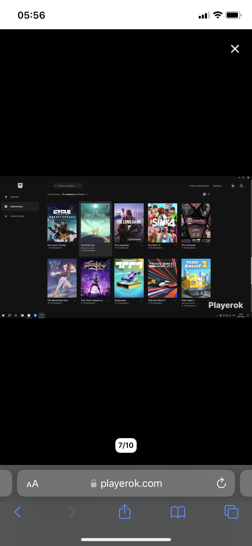Screen dimensions: 252x546
Task: Switch the library to grid view
Action: pyautogui.click(x=205, y=194)
